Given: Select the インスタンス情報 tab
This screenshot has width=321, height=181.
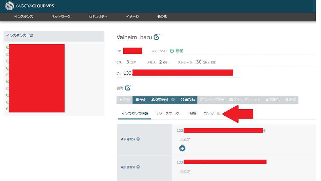Looking at the screenshot, I should 134,114.
